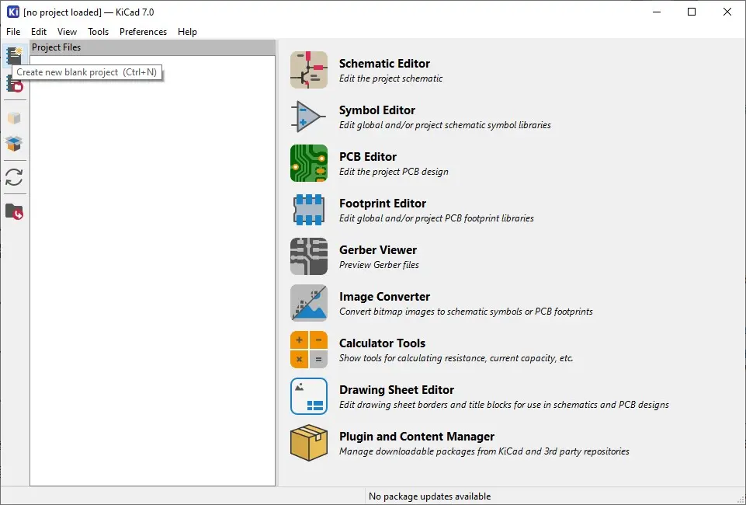The image size is (746, 505).
Task: Click the "Edit the project PCB design" description
Action: [x=394, y=172]
